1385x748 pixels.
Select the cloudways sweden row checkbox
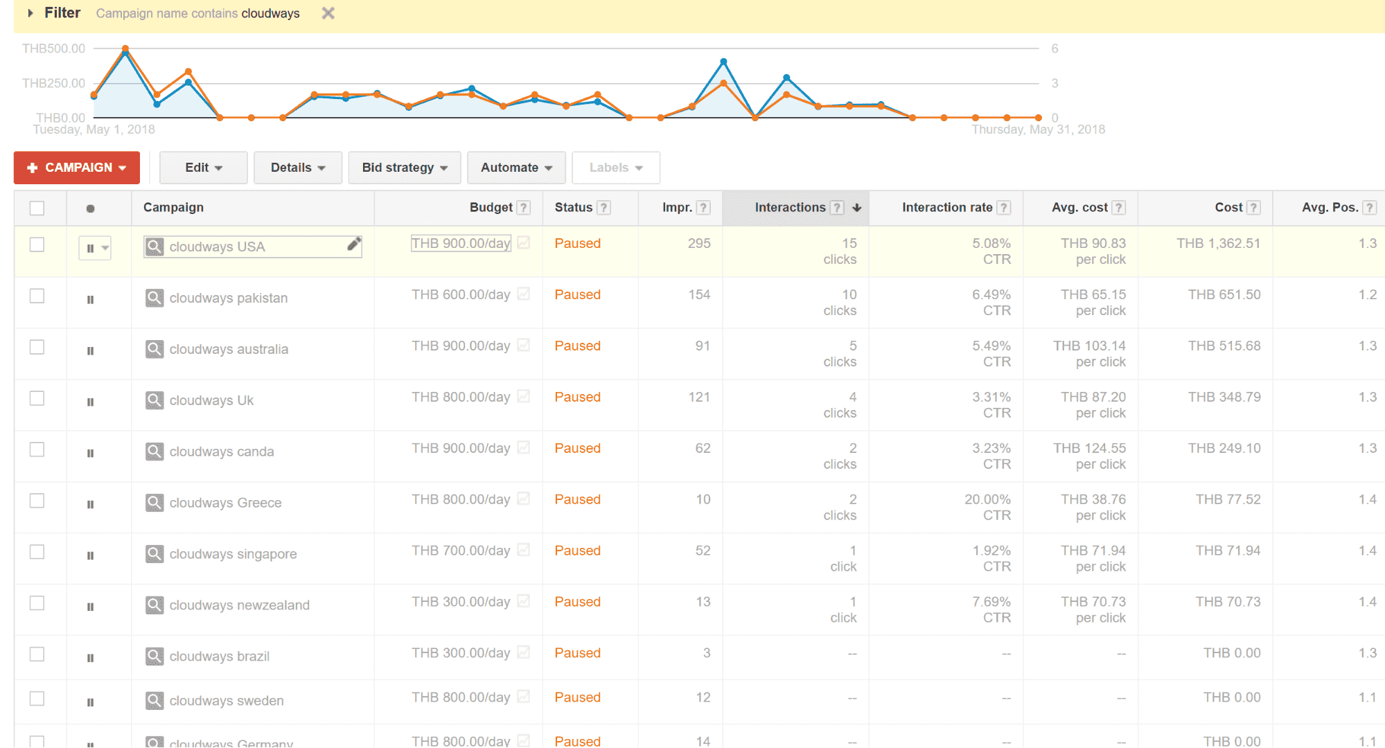tap(37, 699)
